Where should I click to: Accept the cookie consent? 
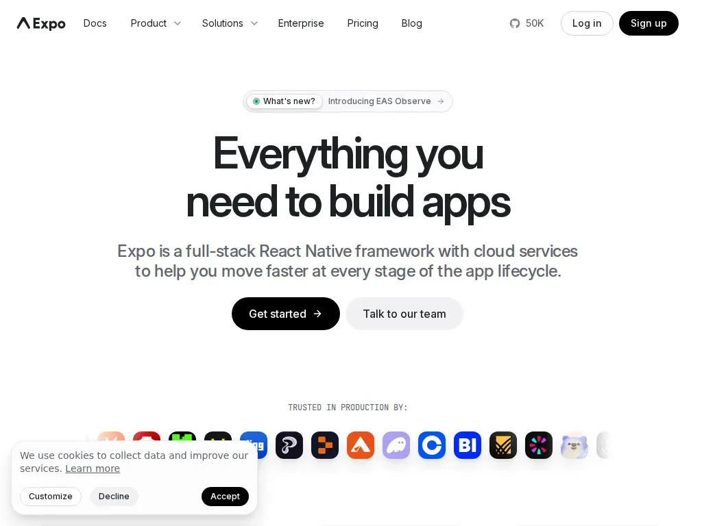click(x=225, y=497)
